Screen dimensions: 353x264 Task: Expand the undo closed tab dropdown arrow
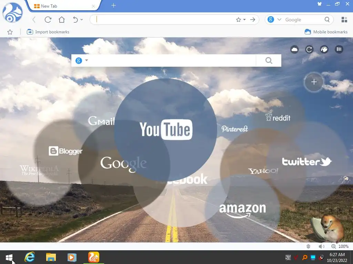[82, 20]
